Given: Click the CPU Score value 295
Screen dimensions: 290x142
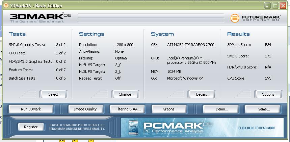Looking at the screenshot, I should pyautogui.click(x=268, y=78).
